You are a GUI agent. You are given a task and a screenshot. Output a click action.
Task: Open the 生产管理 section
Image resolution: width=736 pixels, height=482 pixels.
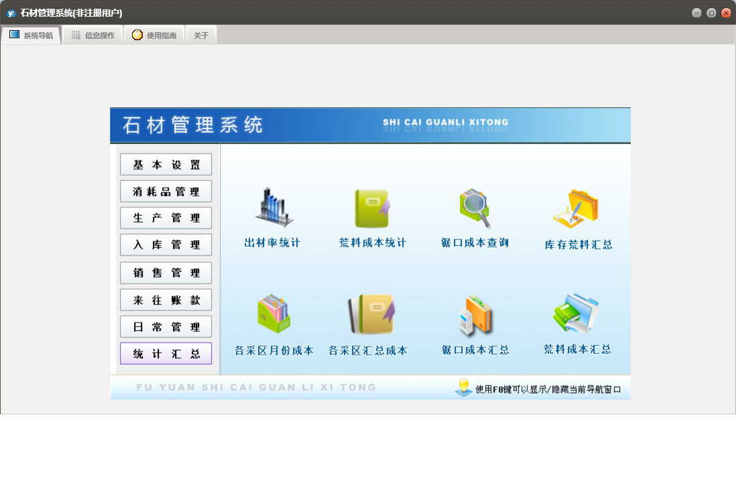(166, 218)
